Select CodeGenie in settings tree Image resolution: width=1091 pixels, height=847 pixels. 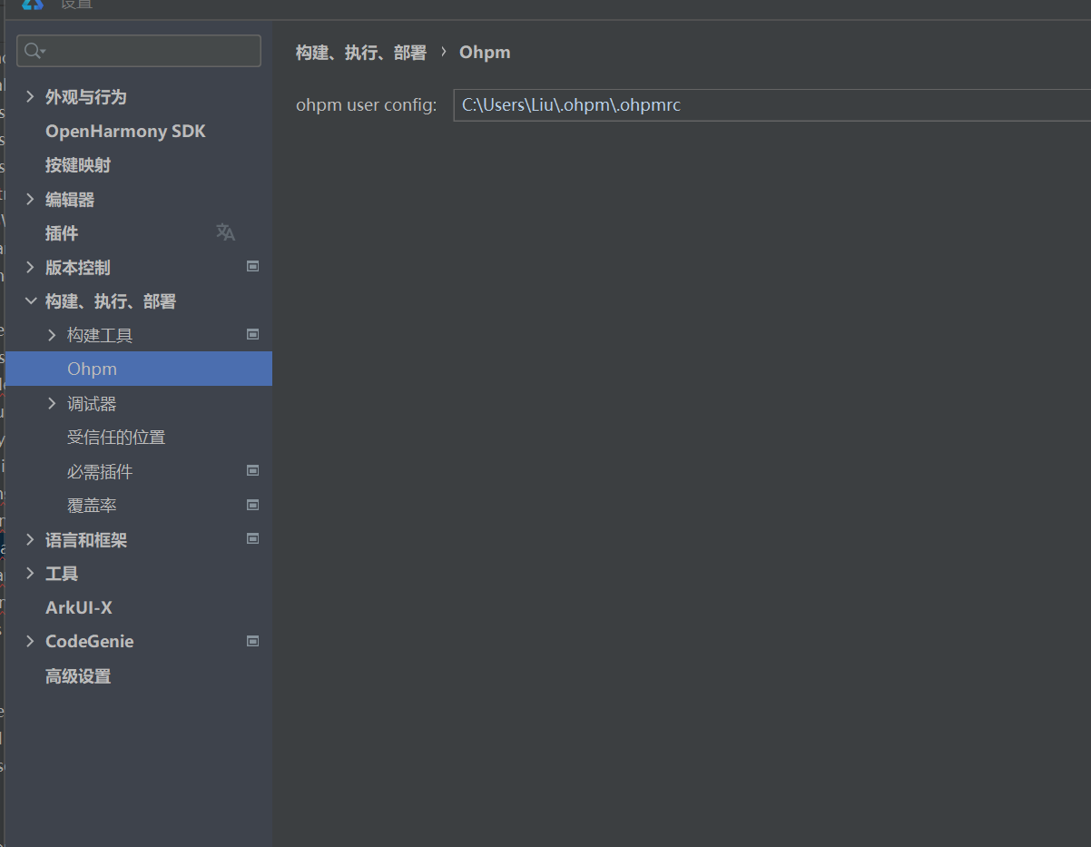point(90,642)
